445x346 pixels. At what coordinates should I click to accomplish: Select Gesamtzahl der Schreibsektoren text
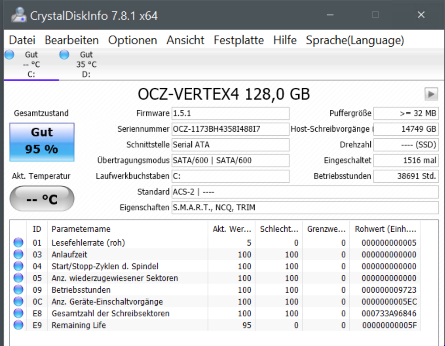click(x=110, y=313)
